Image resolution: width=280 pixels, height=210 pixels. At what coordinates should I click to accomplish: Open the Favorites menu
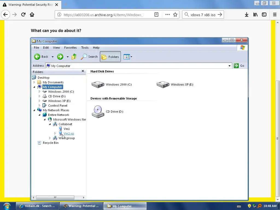71,48
